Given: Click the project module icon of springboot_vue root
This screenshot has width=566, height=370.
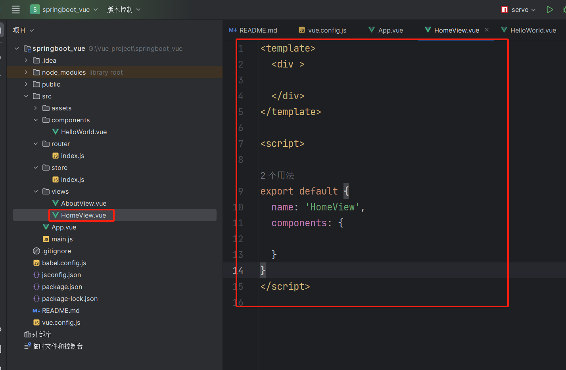Looking at the screenshot, I should [x=27, y=48].
